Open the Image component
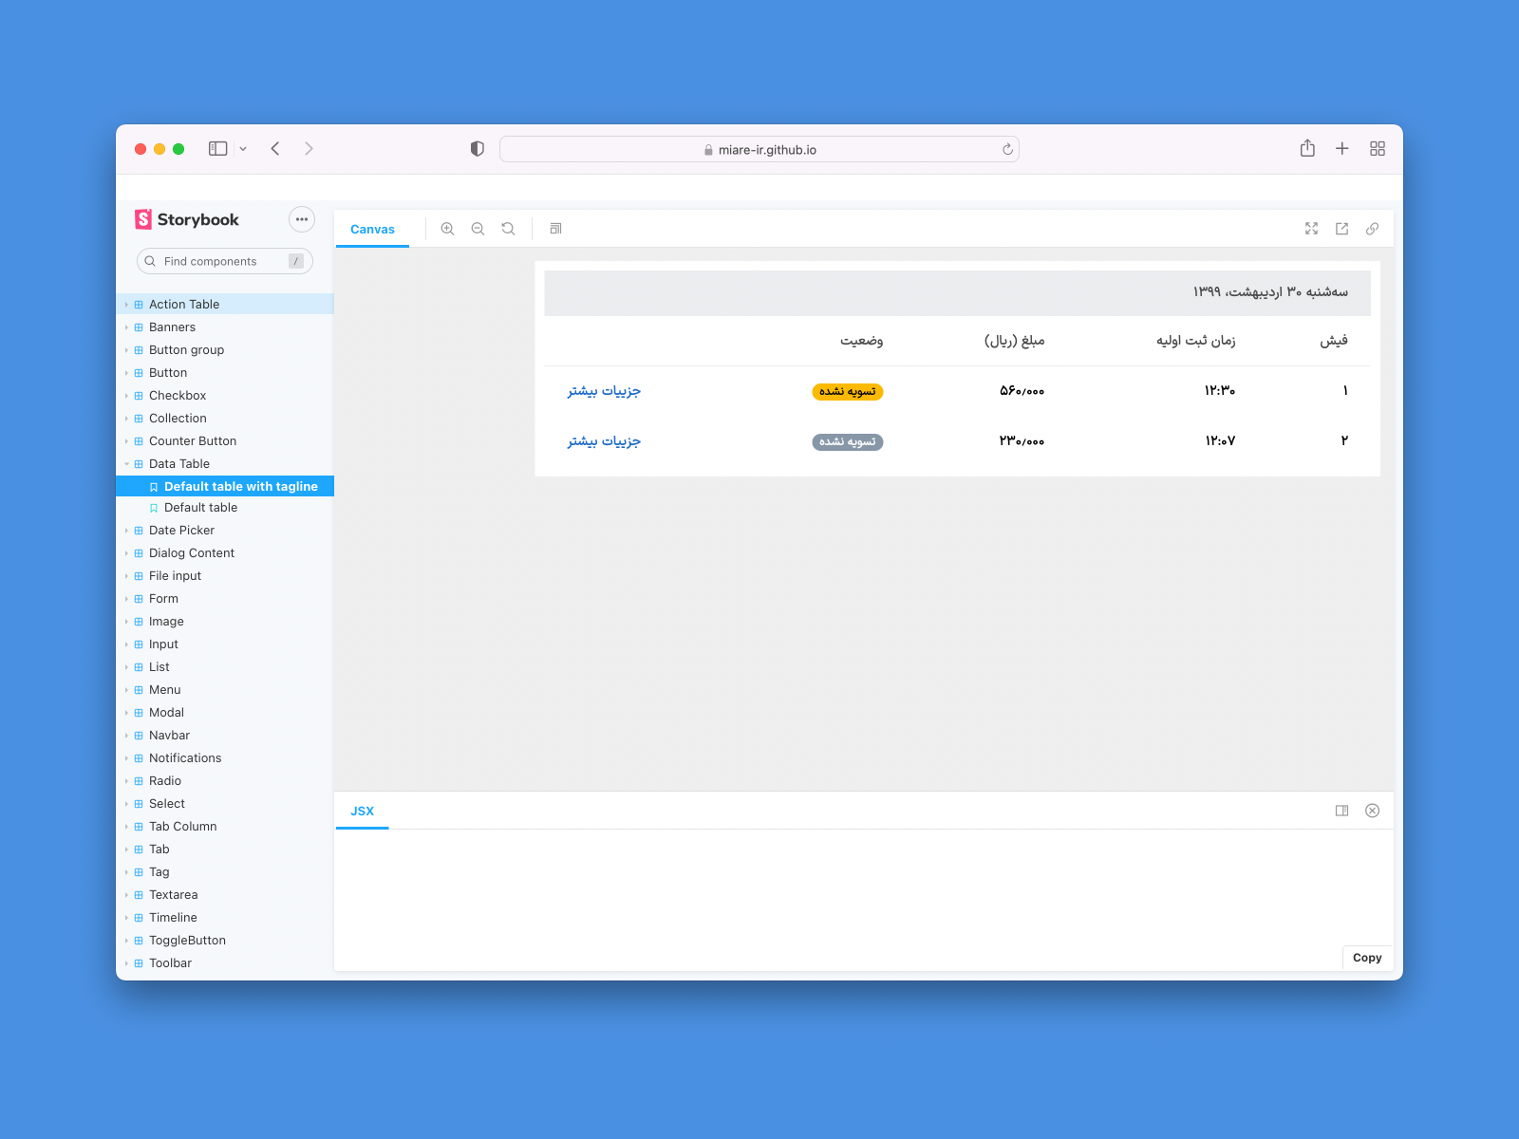 tap(225, 621)
